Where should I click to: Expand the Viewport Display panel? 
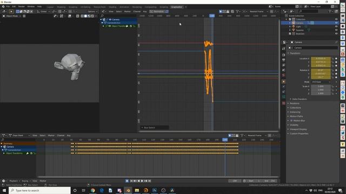point(298,129)
